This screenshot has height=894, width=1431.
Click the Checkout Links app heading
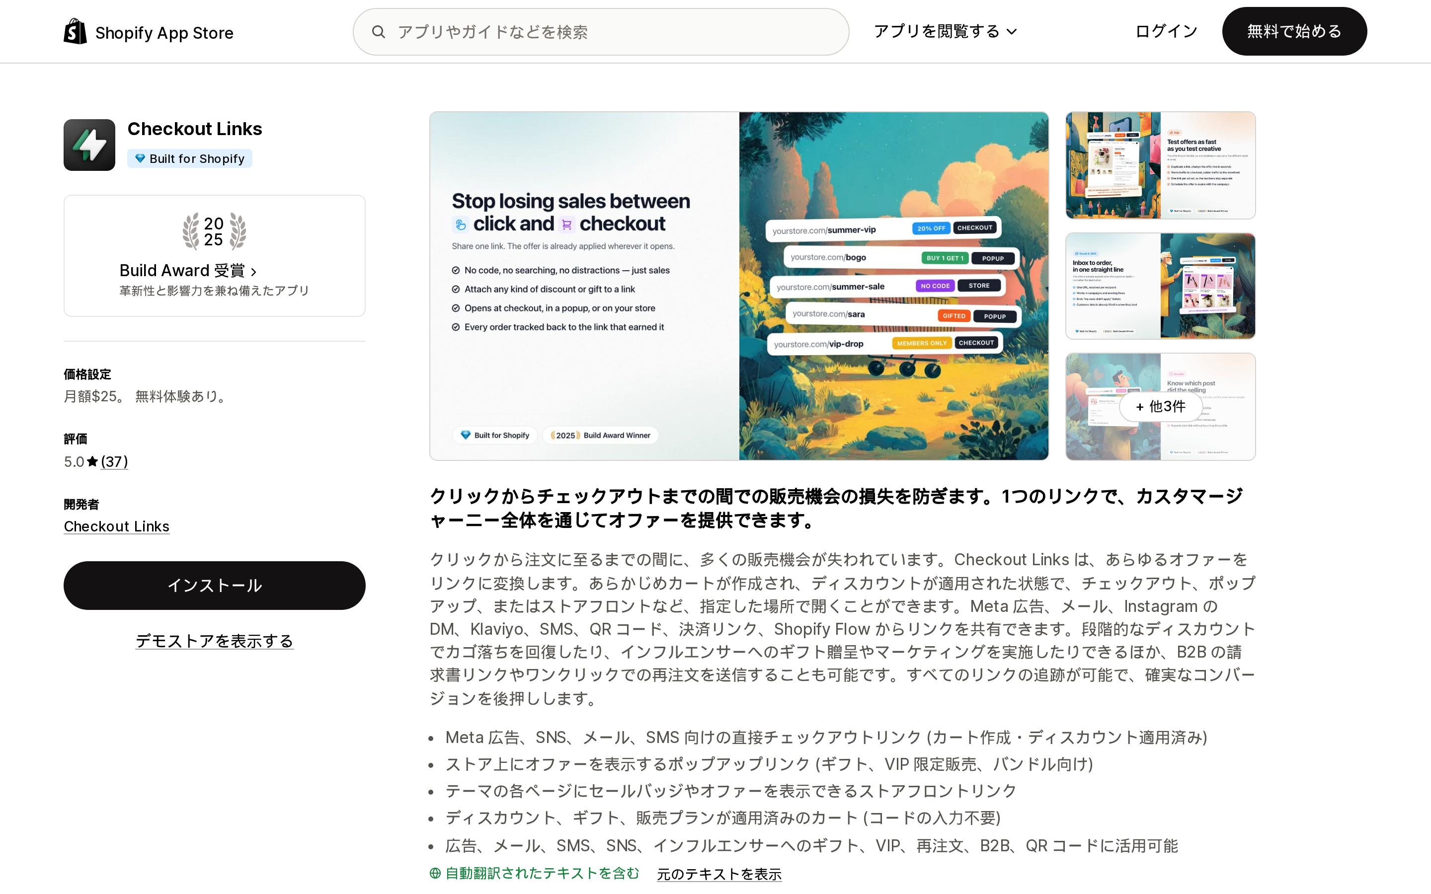195,129
